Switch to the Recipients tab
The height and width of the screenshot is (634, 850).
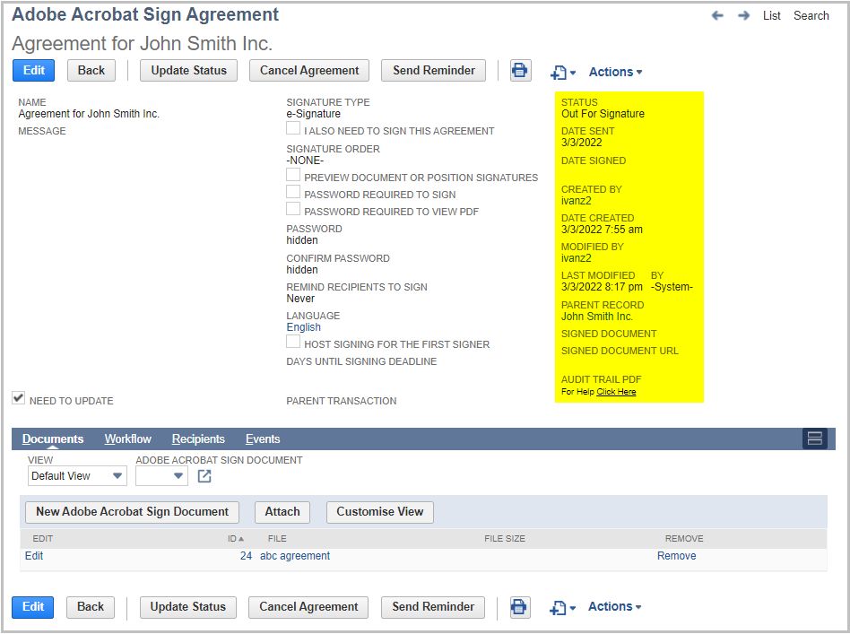click(x=198, y=439)
